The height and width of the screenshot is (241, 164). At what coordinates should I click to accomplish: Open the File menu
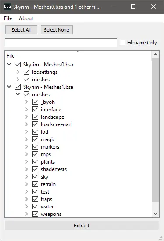8,18
